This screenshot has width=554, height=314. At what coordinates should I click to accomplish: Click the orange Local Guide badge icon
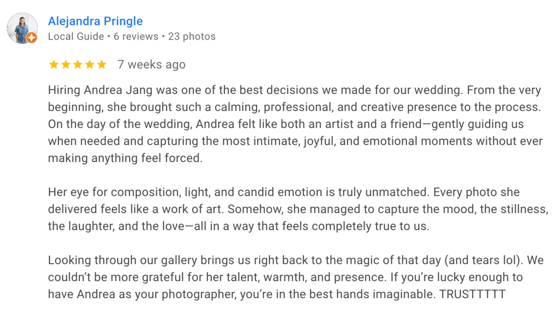click(32, 38)
